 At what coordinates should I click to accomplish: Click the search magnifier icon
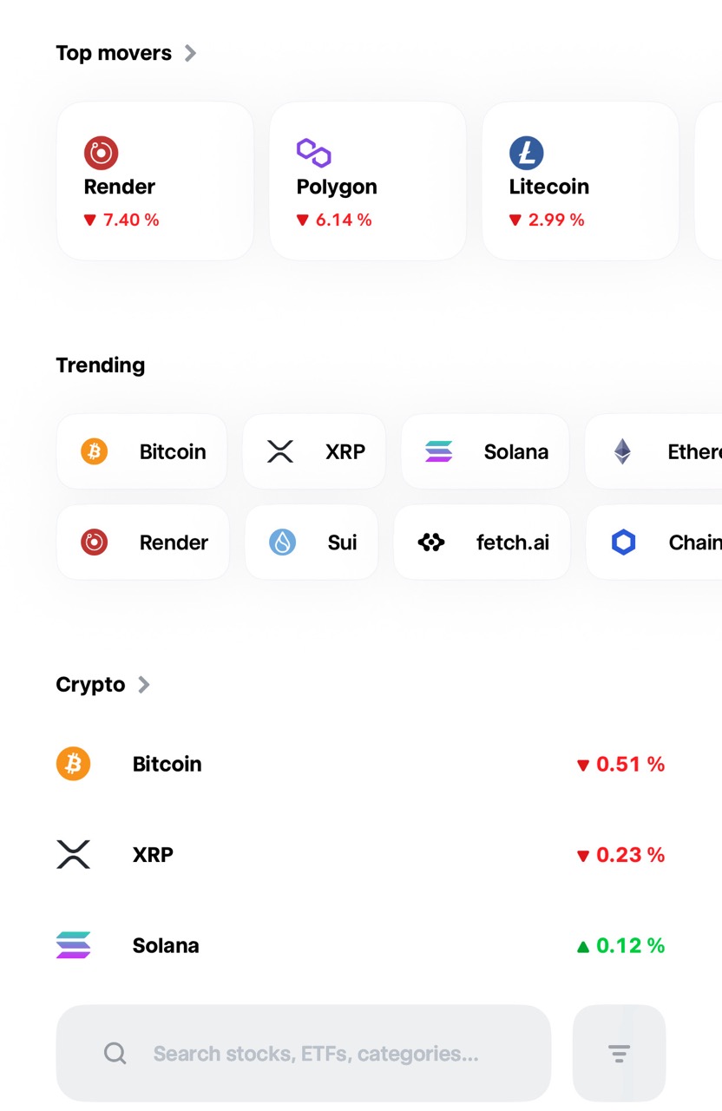coord(115,1053)
